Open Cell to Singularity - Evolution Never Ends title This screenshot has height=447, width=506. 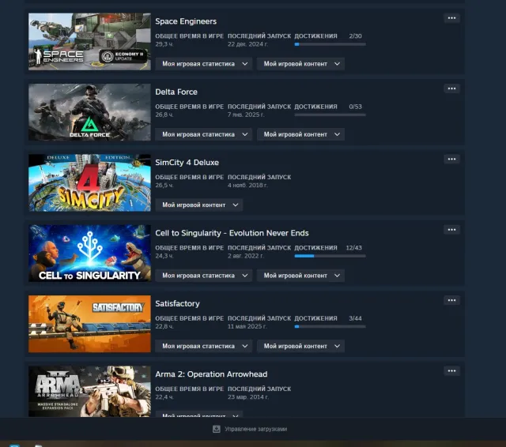pyautogui.click(x=232, y=233)
